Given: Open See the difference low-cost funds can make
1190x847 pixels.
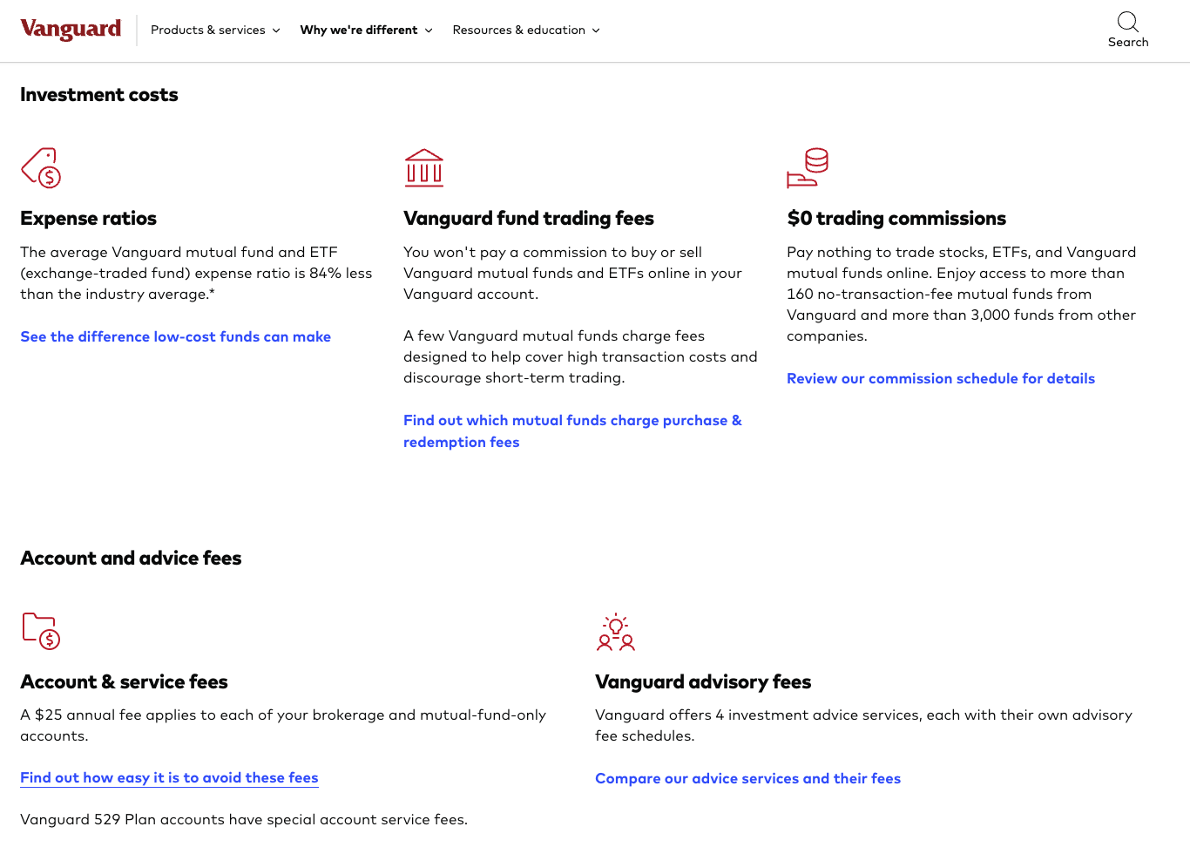Looking at the screenshot, I should (176, 336).
